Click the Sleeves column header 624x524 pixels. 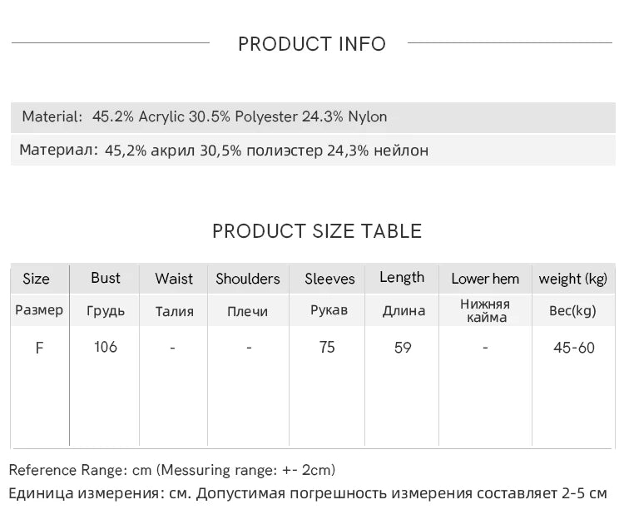point(329,279)
